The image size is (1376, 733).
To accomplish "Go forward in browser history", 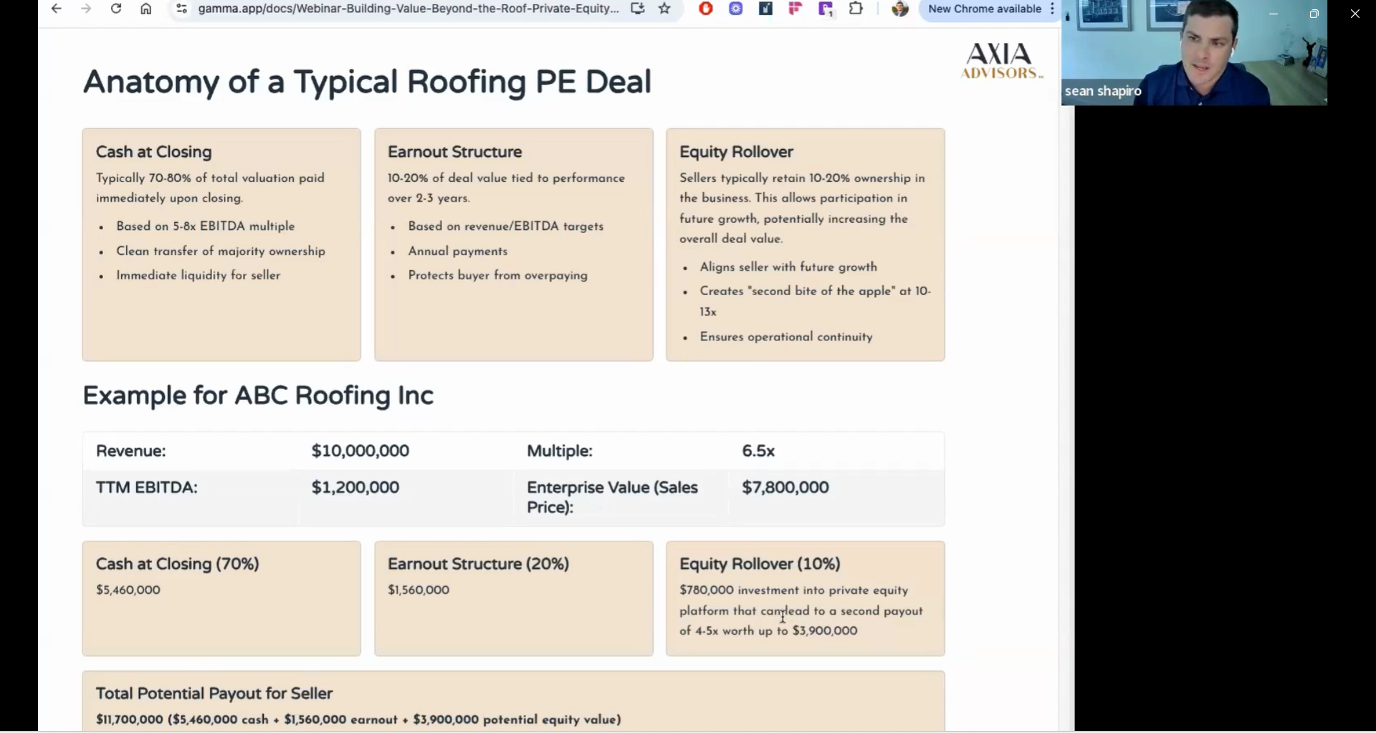I will (x=86, y=9).
